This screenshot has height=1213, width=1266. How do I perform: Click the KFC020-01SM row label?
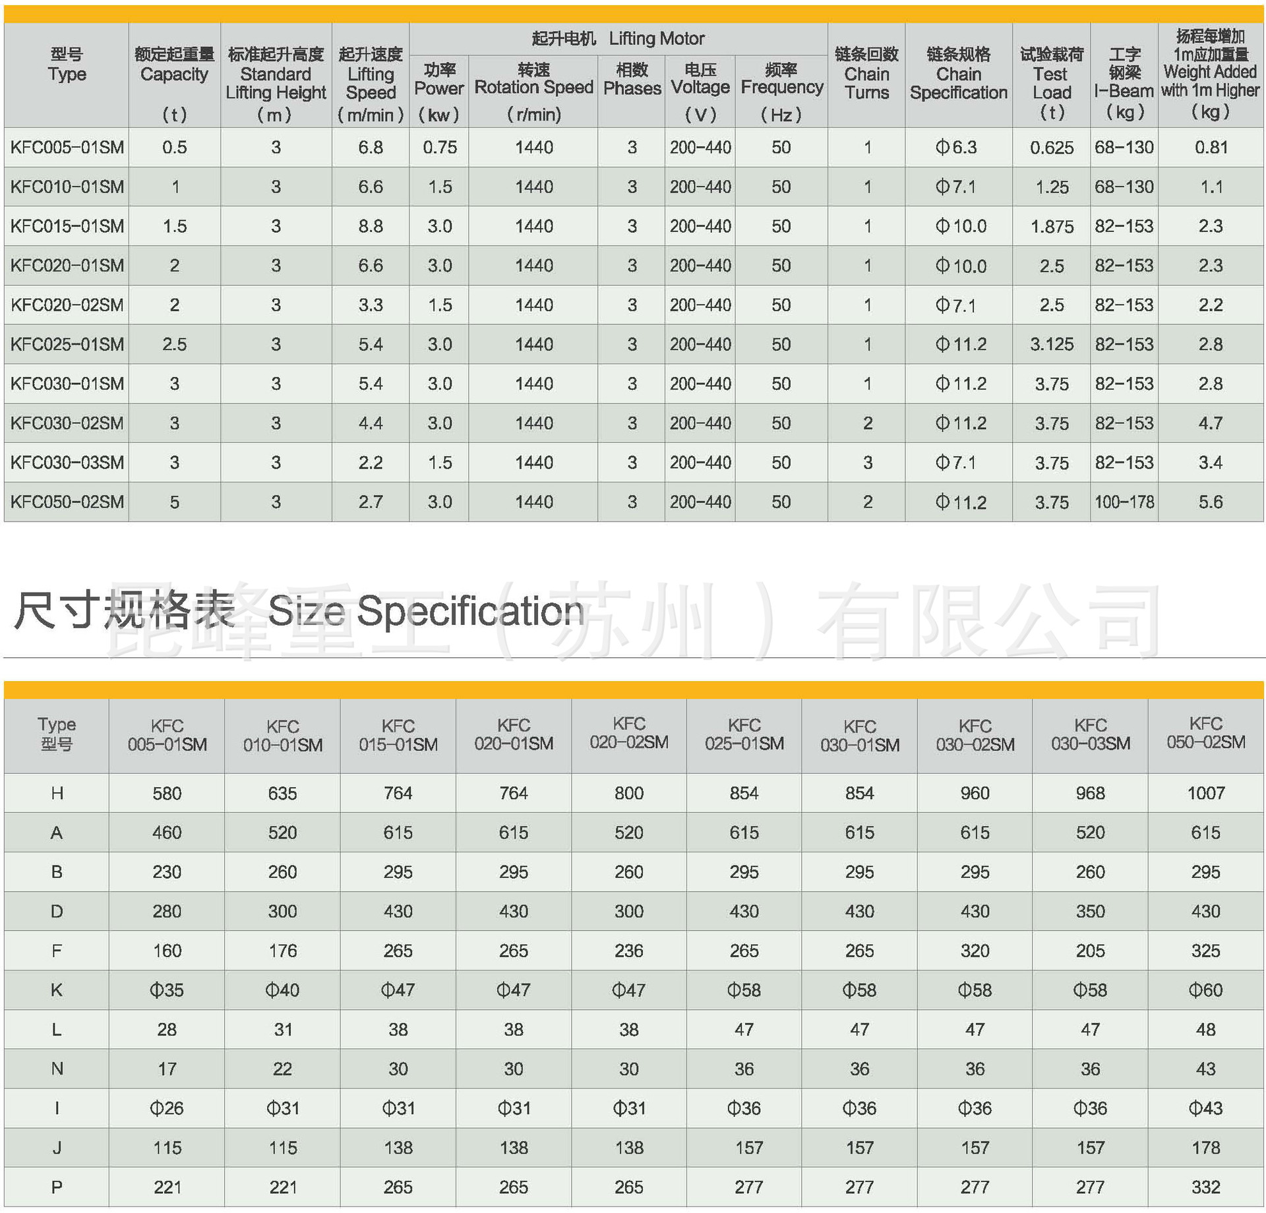pos(67,266)
